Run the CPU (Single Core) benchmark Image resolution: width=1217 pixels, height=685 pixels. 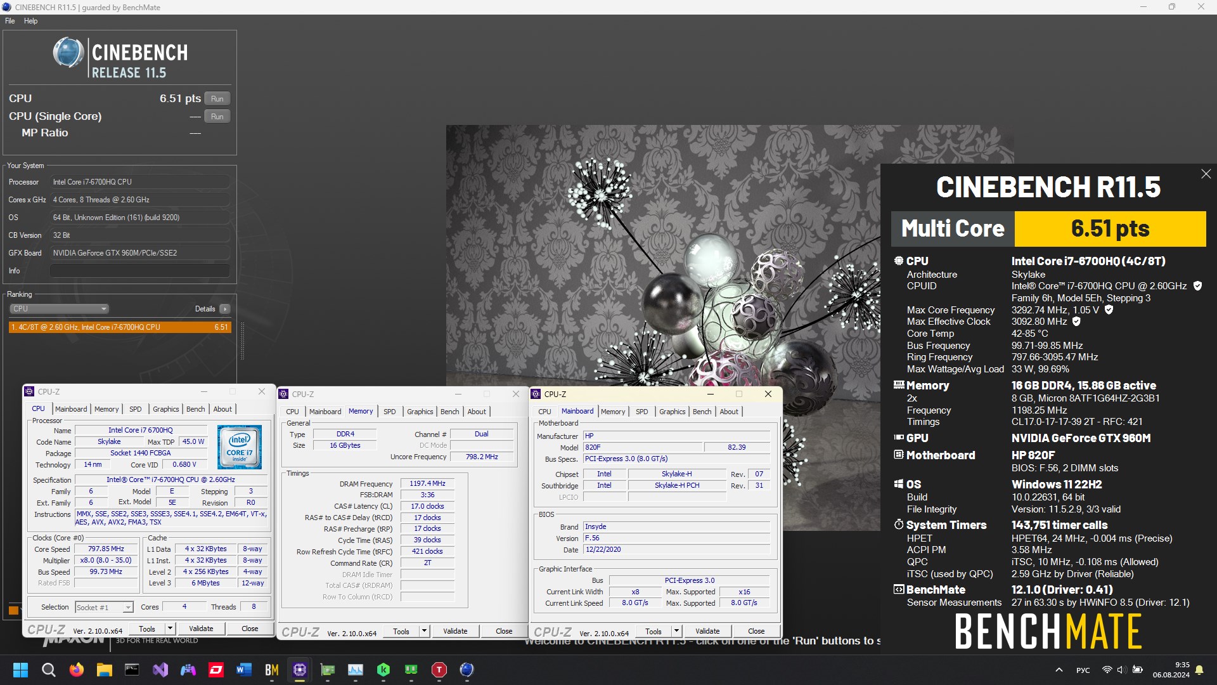click(217, 117)
